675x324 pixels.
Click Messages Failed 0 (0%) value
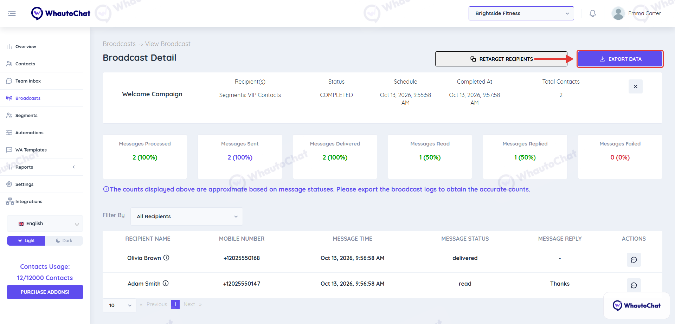point(620,157)
